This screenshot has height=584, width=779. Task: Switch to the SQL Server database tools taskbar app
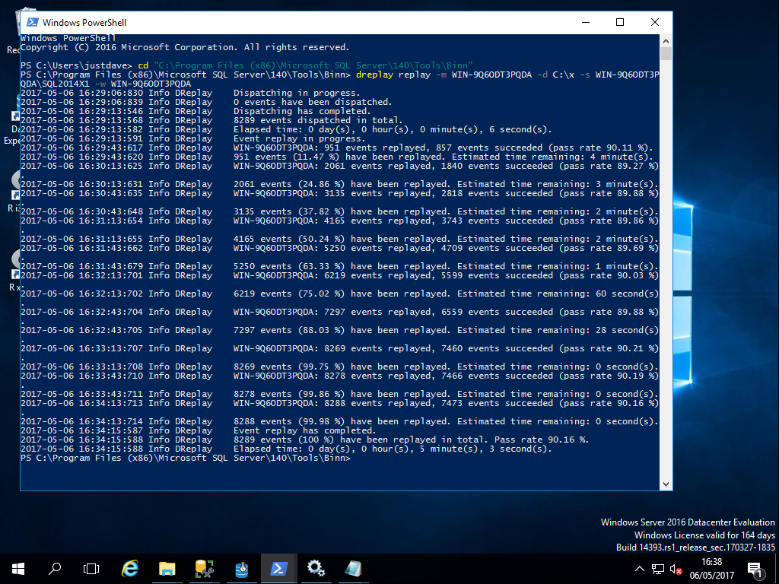tap(204, 568)
